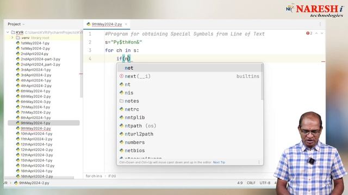Screen dimensions: 348x195
Task: Click the project tree horizontal scrollbar
Action: click(39, 178)
